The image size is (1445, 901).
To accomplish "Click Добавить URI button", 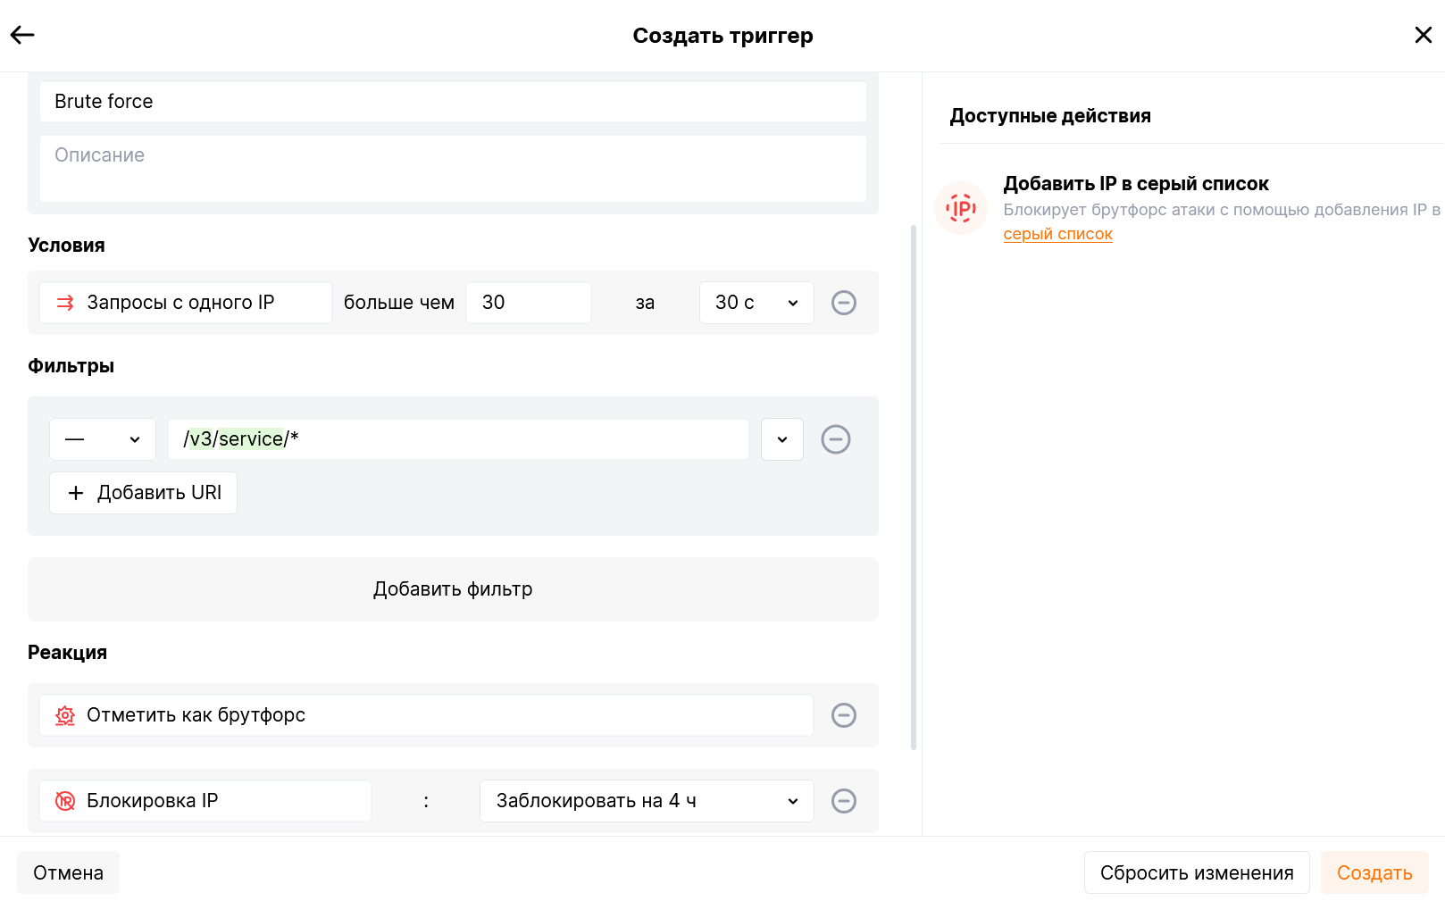I will pos(143,493).
